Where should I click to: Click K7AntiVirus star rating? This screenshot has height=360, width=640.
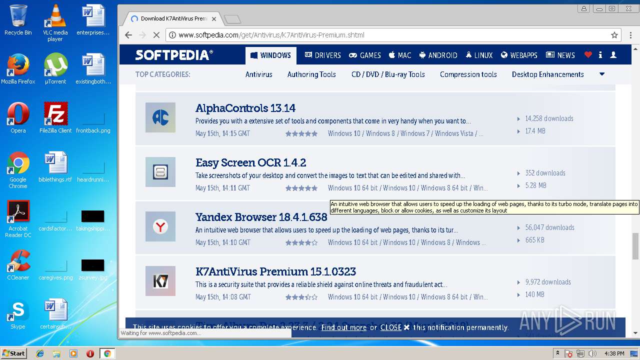point(301,297)
